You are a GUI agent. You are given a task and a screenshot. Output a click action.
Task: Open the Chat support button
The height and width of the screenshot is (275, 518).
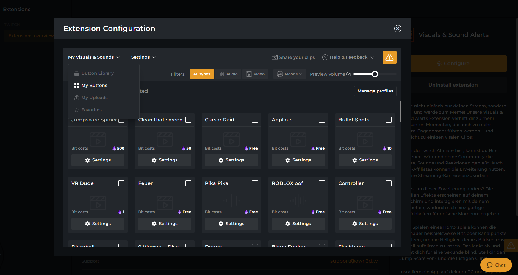496,265
